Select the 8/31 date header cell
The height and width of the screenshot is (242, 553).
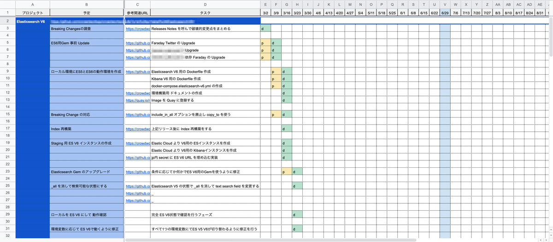click(x=540, y=12)
